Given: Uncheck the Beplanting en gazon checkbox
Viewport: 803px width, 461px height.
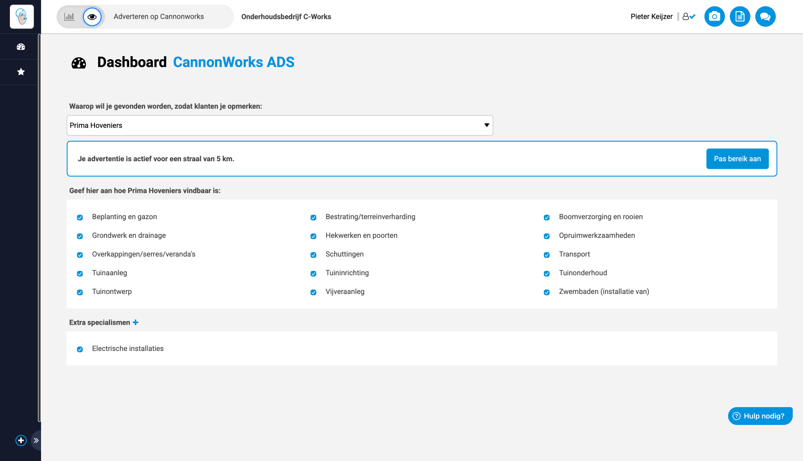Looking at the screenshot, I should pos(80,217).
